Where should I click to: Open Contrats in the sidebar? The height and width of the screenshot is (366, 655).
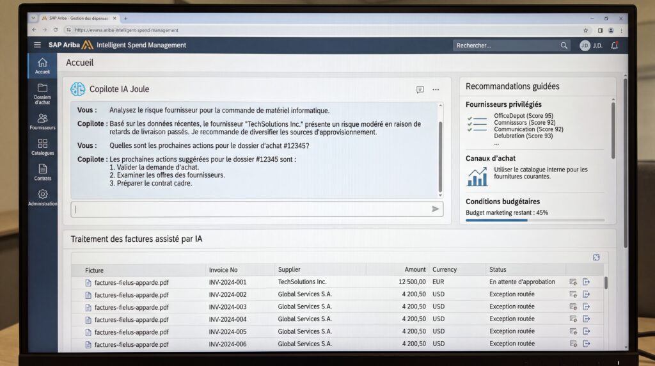(42, 172)
